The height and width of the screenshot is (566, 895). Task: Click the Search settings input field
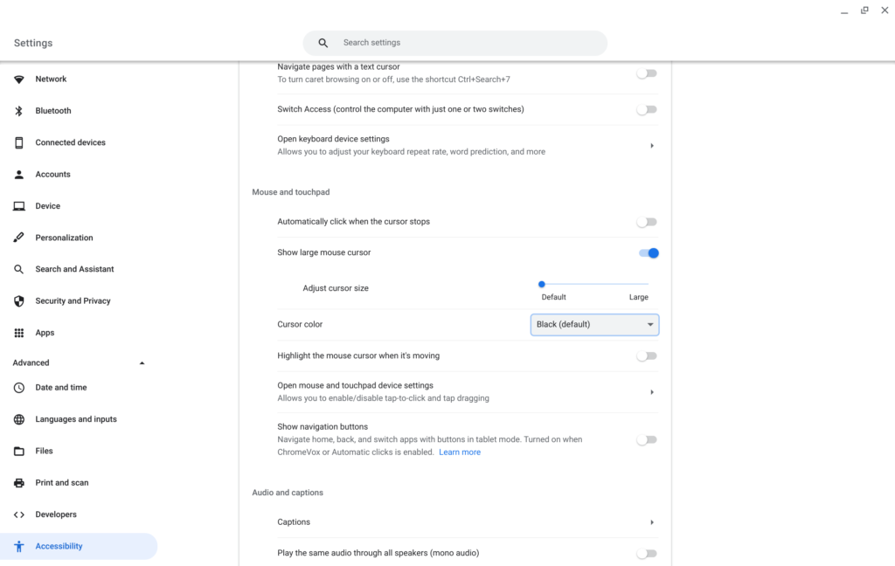click(463, 43)
